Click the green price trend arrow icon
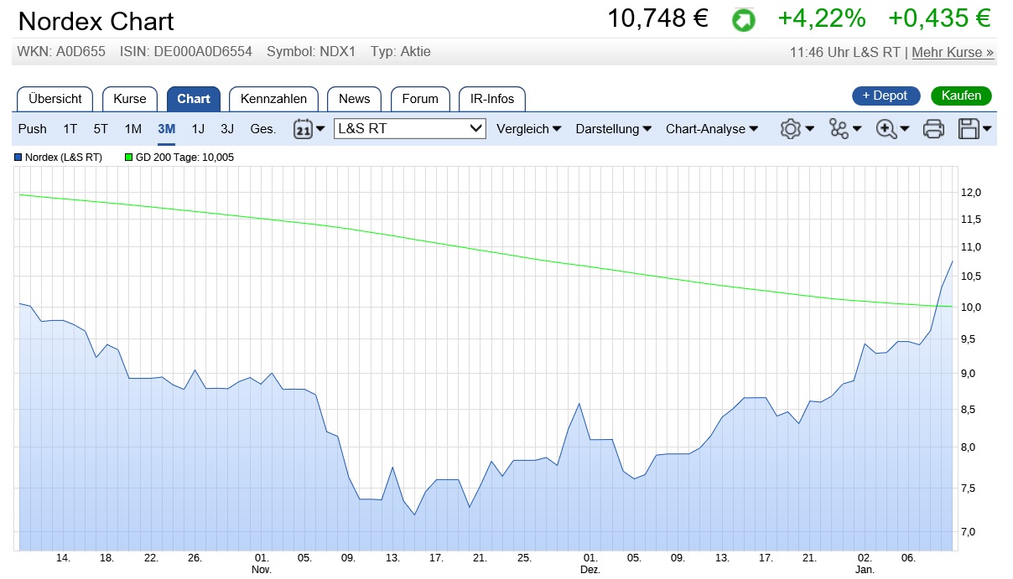Image resolution: width=1013 pixels, height=579 pixels. [743, 20]
